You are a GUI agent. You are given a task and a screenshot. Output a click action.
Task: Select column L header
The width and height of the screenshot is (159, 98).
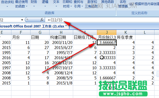pos(145,32)
